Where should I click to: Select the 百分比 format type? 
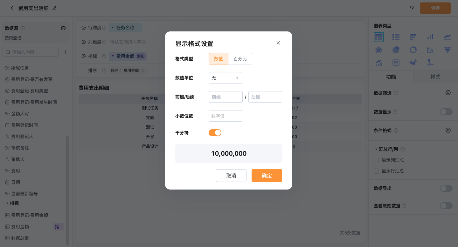pos(240,59)
